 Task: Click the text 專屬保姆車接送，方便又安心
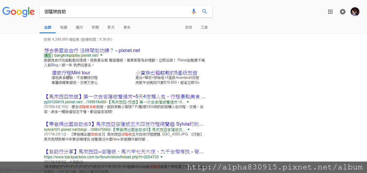[75, 83]
